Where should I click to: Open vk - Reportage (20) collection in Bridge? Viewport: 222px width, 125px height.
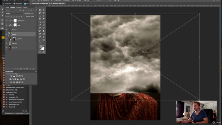click(12, 105)
